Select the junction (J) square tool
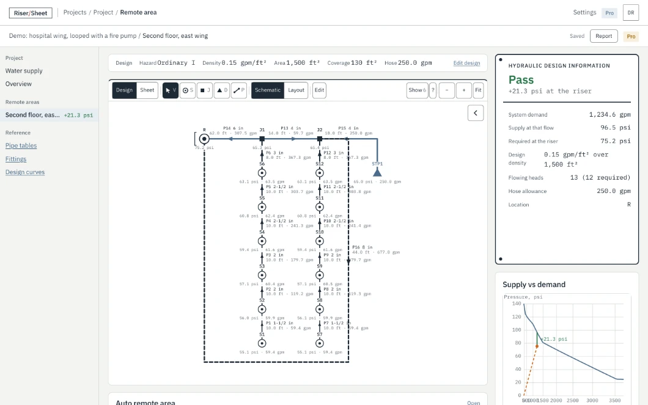 coord(205,90)
